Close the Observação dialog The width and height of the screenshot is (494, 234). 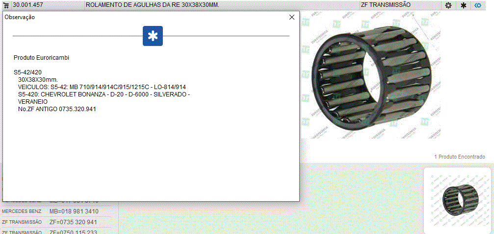[292, 17]
